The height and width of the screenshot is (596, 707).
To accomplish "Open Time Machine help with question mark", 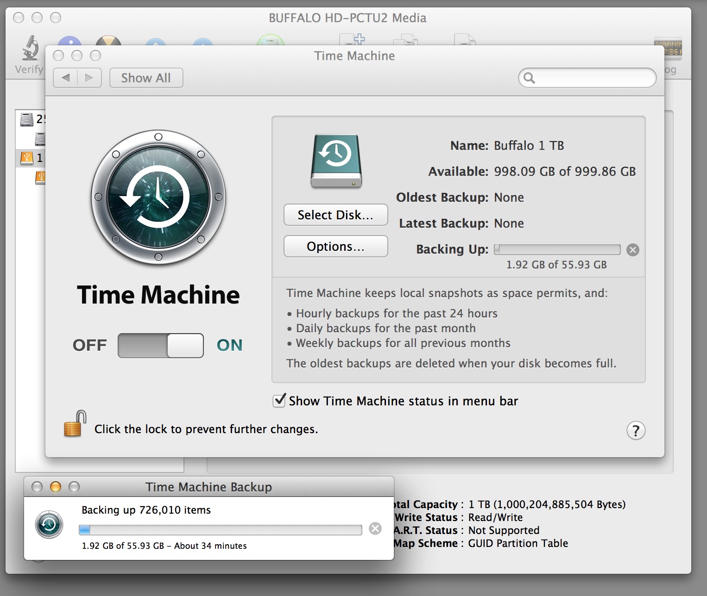I will tap(636, 431).
